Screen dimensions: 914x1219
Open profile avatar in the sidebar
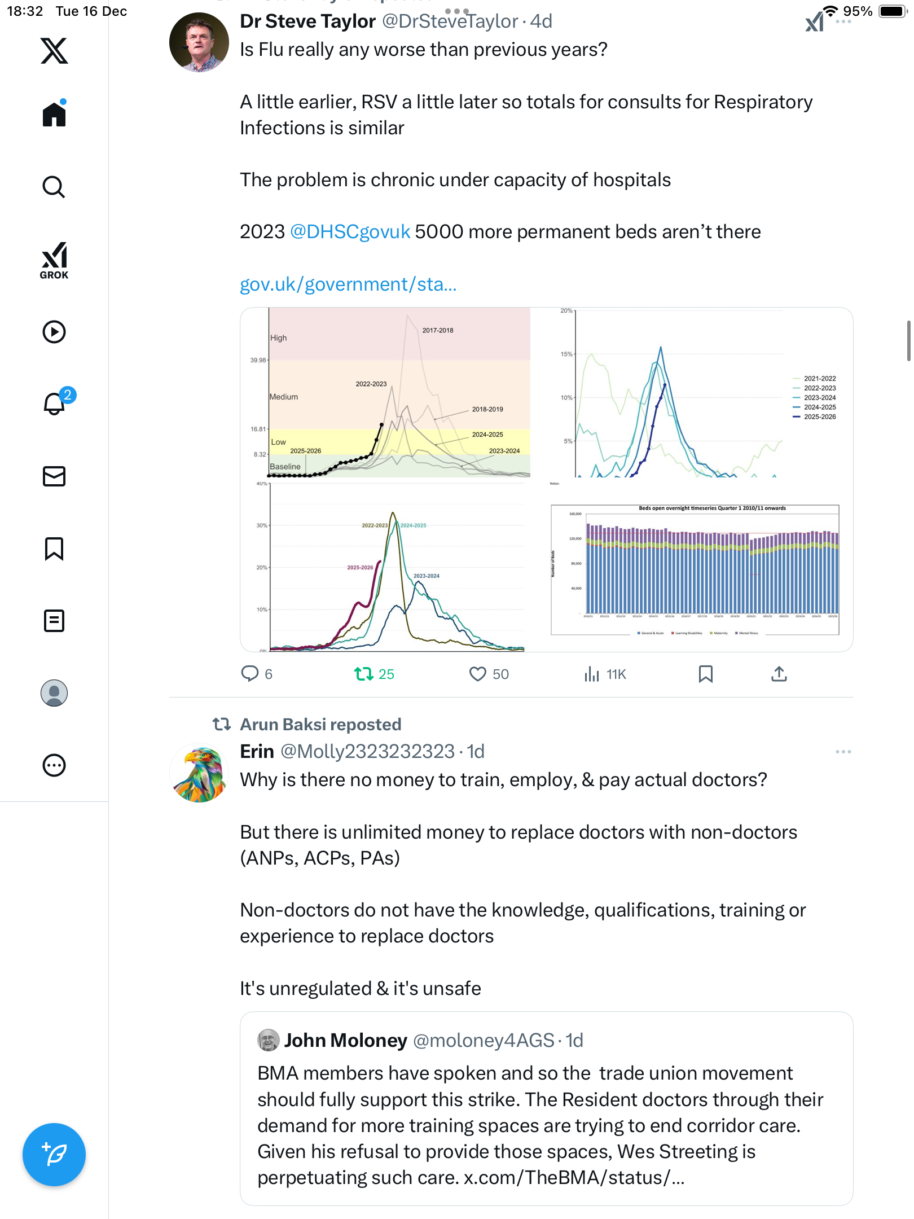[x=54, y=693]
